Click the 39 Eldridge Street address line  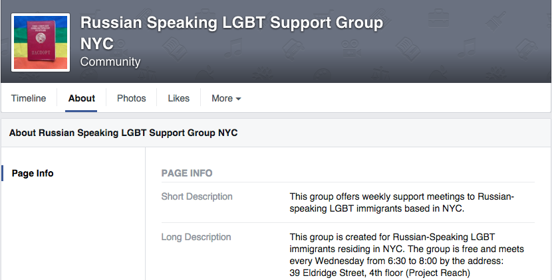tap(376, 272)
